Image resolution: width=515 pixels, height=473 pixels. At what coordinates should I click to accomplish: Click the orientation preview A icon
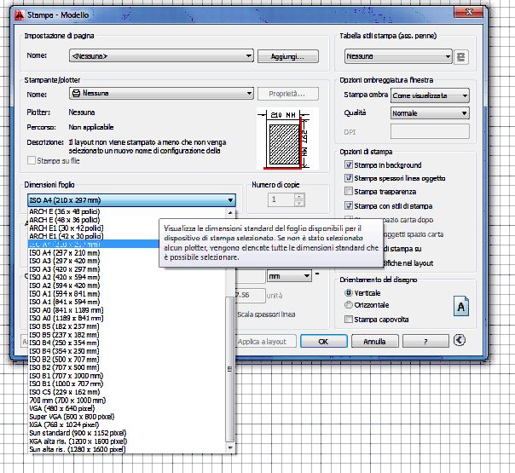coord(460,306)
